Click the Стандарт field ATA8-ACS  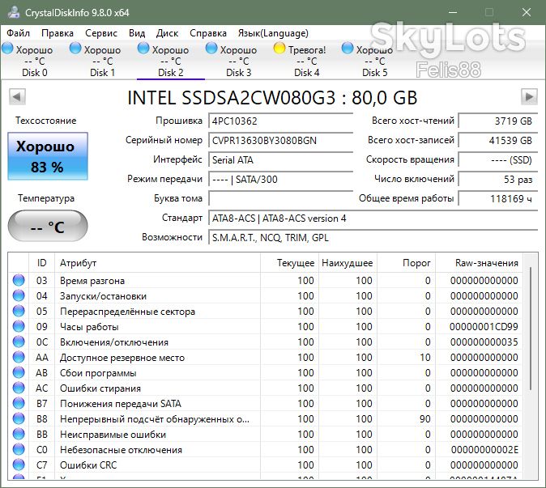[373, 219]
